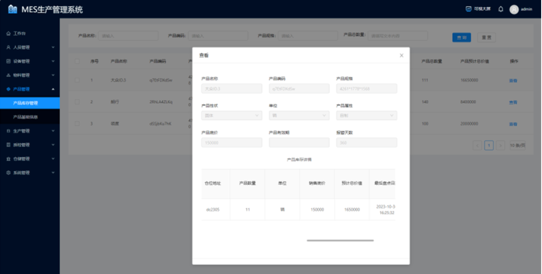
Task: Click the 仓储管理 warehouse icon
Action: coord(8,159)
